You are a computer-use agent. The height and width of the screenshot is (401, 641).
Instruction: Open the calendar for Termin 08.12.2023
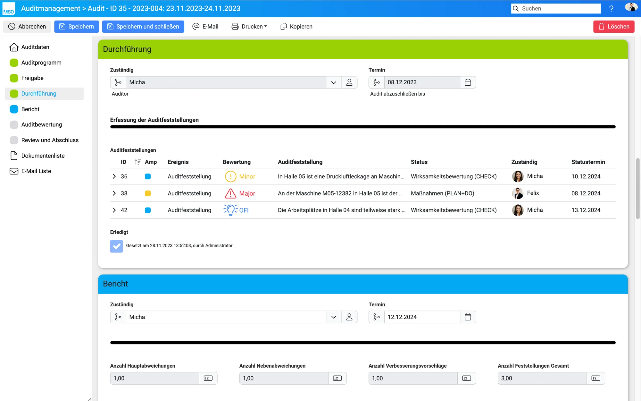coord(468,82)
